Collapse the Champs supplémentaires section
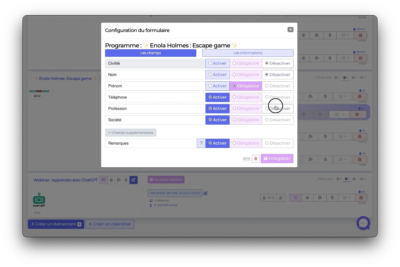The width and height of the screenshot is (400, 267). tap(130, 132)
